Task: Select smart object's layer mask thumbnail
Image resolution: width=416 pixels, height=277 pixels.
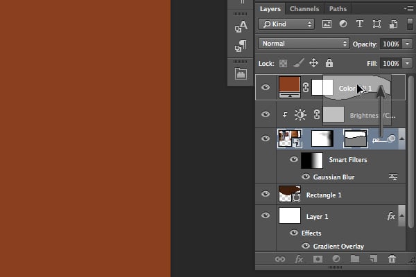Action: pyautogui.click(x=322, y=138)
